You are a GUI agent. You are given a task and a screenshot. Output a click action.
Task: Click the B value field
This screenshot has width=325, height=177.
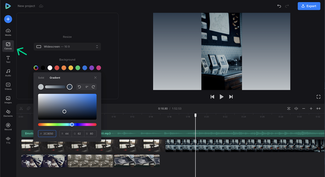[90, 133]
